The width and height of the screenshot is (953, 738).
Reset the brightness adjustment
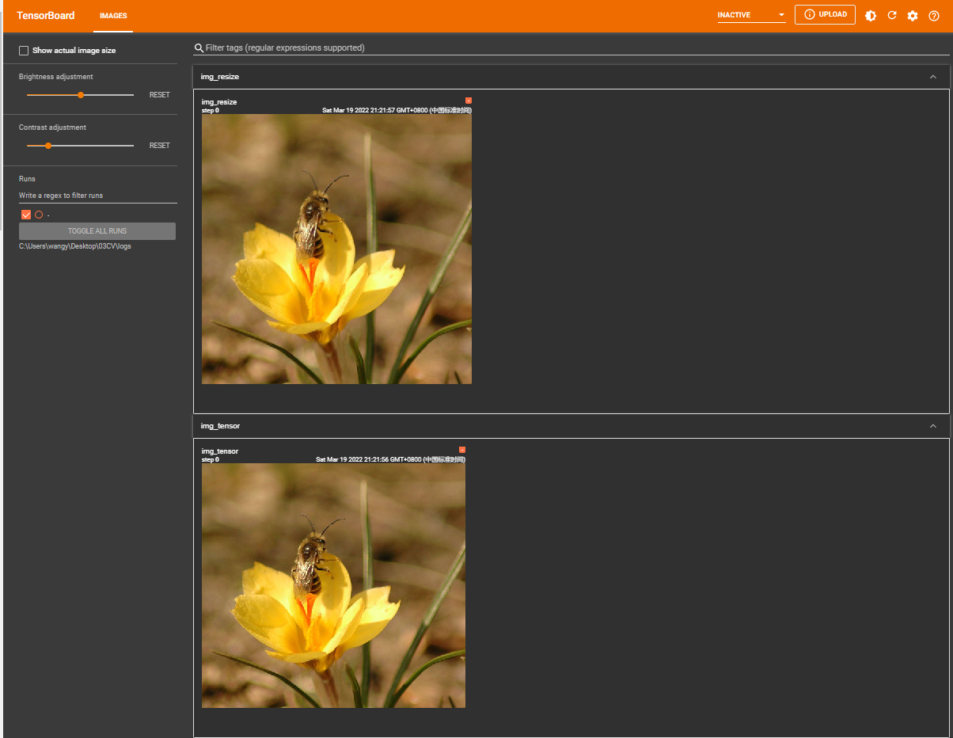tap(160, 95)
